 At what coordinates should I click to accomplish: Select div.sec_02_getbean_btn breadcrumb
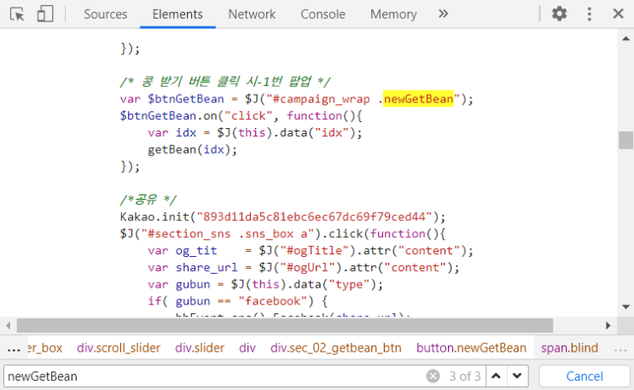[335, 348]
